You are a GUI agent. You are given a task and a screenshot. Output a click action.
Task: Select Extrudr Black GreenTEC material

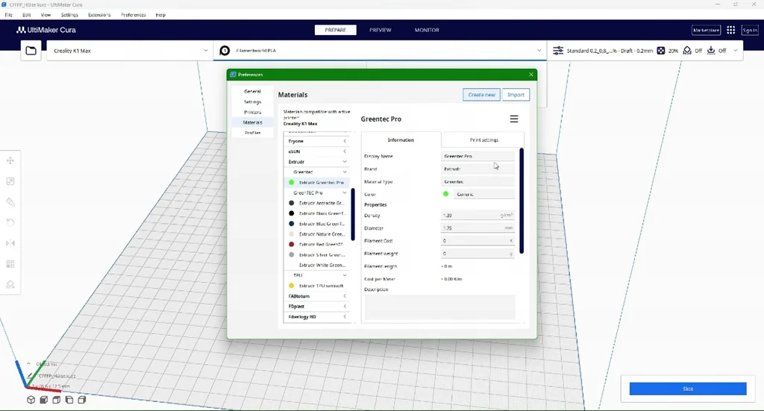(x=316, y=213)
